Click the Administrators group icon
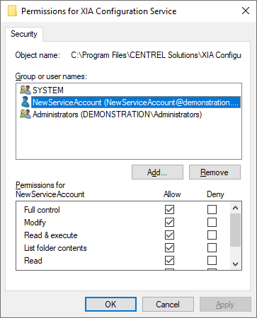Screen dimensions: 257x318 pos(25,114)
